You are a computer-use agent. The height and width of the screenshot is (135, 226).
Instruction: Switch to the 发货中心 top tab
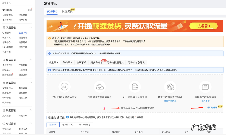(x=52, y=11)
